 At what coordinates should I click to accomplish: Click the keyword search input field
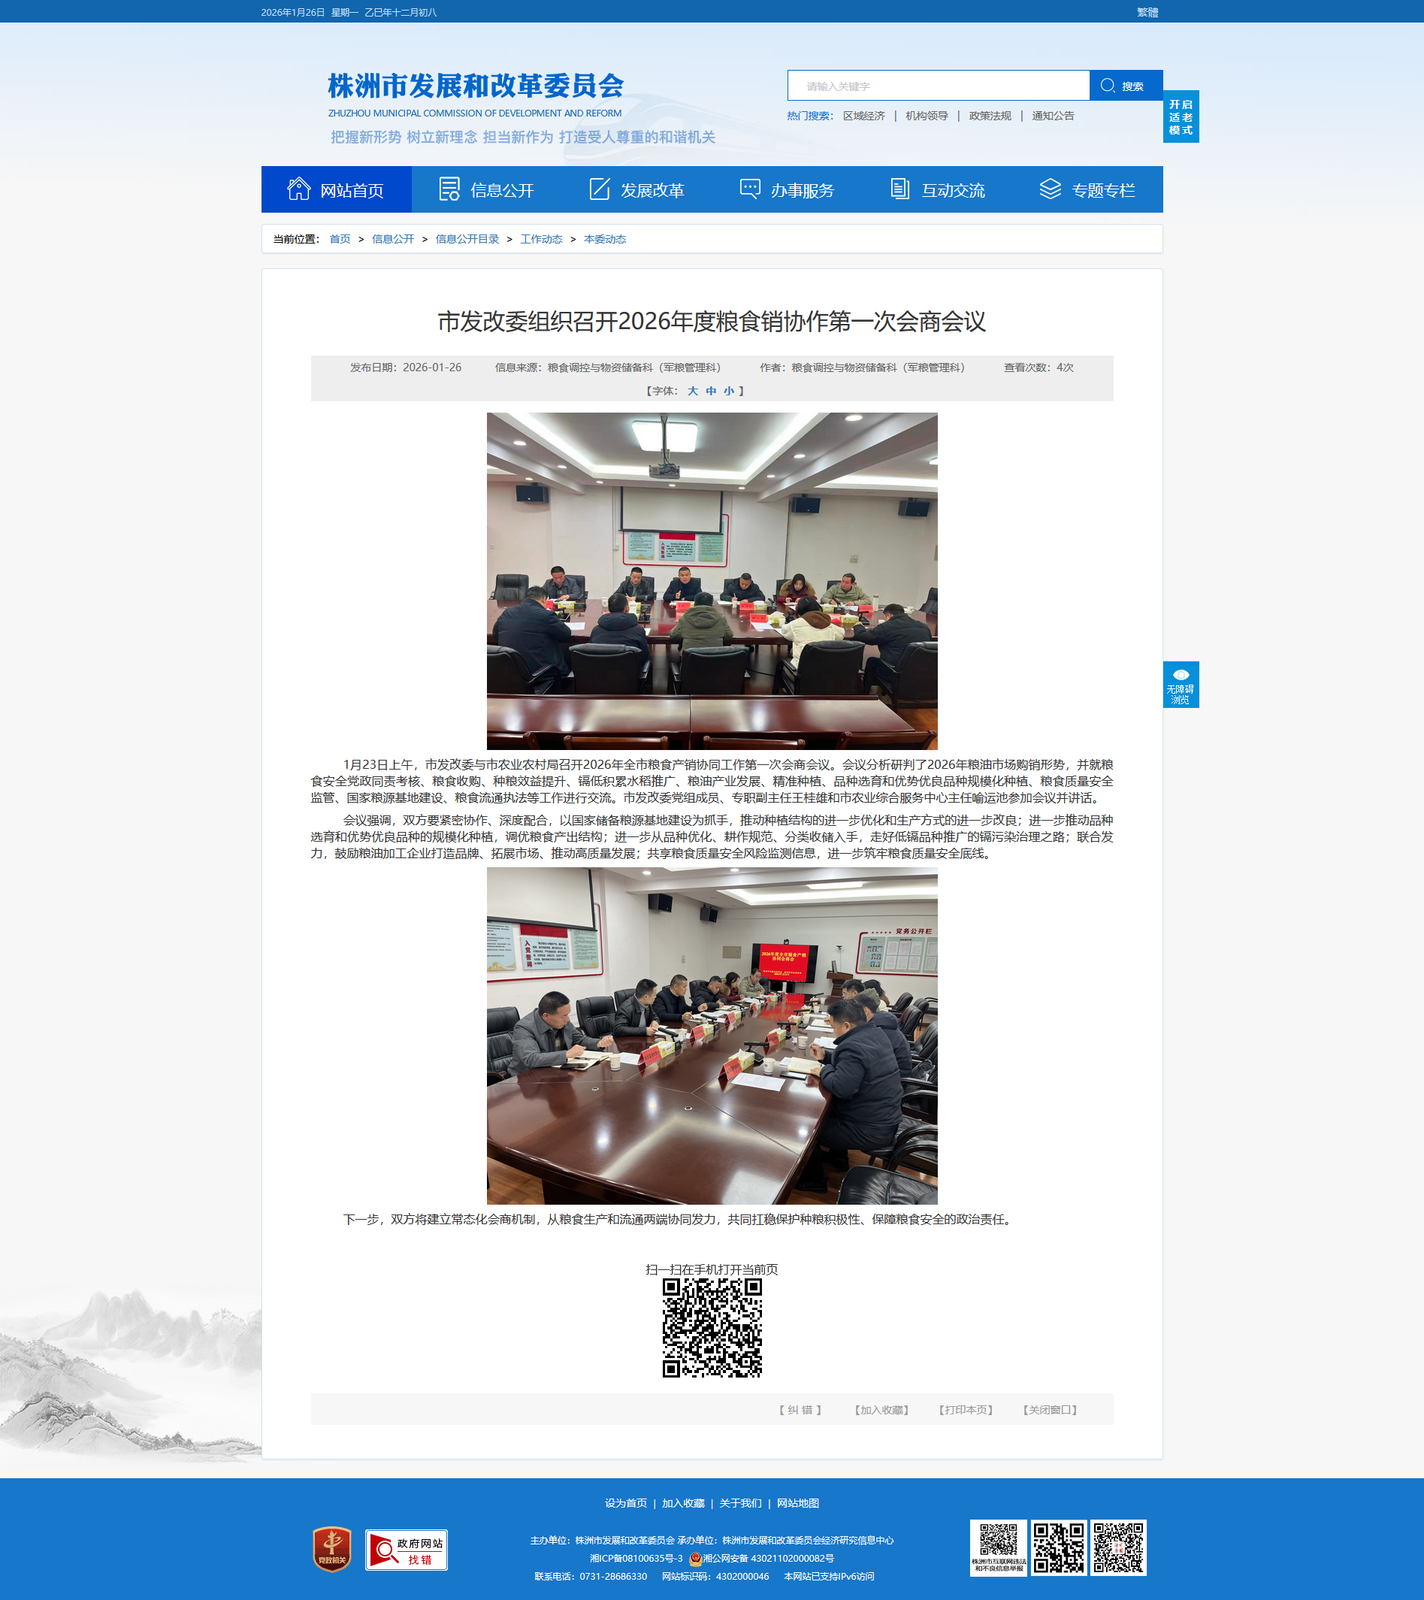pos(938,86)
